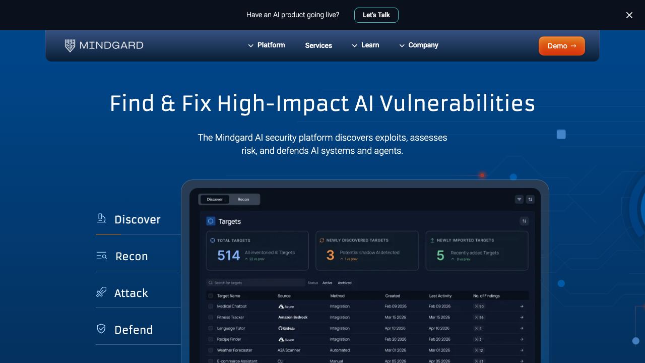Expand the Learn menu chevron
The width and height of the screenshot is (645, 363).
click(355, 45)
